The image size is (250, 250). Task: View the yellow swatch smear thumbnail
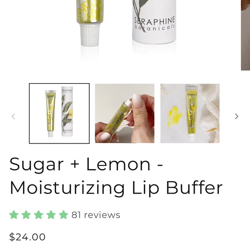coord(190,113)
